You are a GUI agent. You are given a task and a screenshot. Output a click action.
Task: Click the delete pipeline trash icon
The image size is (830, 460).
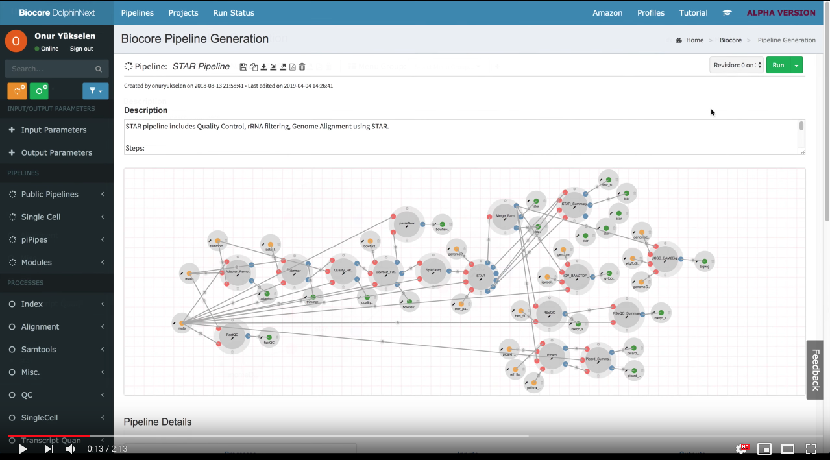(x=302, y=67)
